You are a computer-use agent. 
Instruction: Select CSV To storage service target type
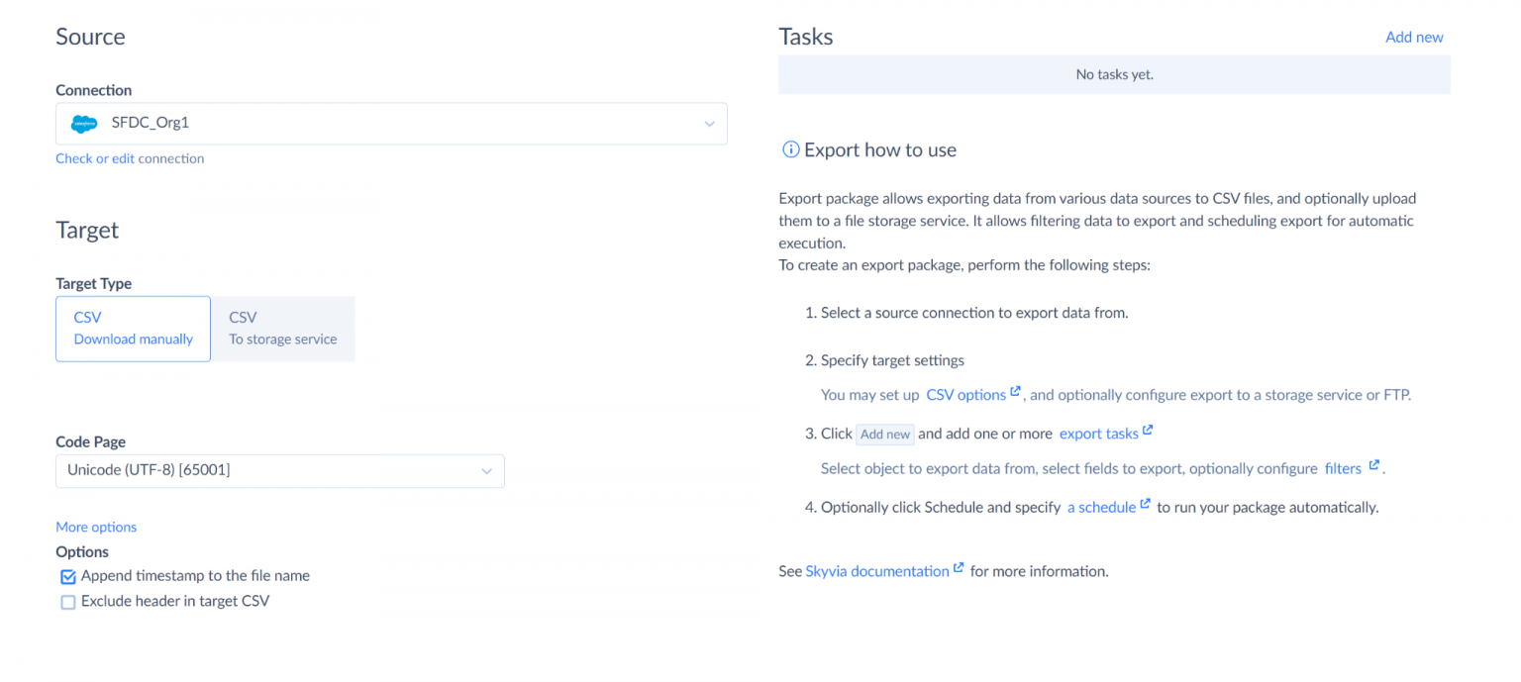point(282,329)
